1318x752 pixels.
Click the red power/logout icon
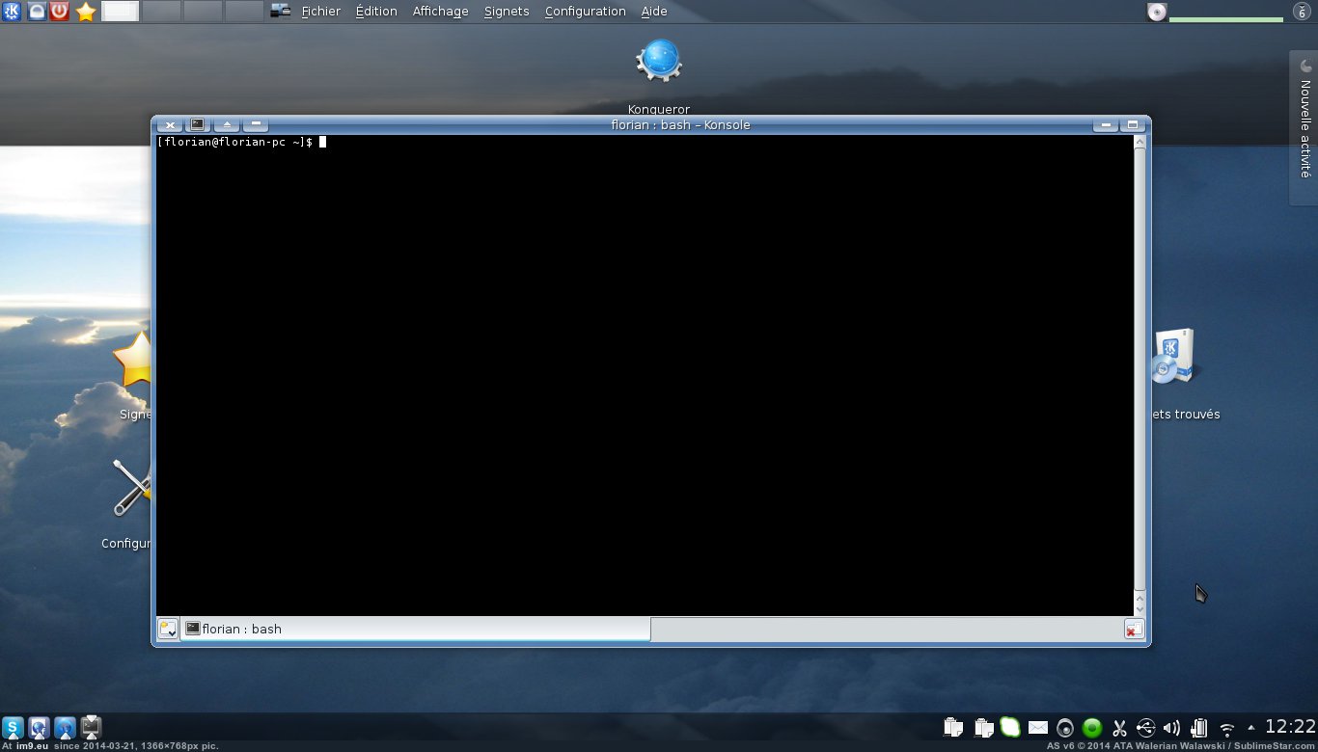(60, 12)
